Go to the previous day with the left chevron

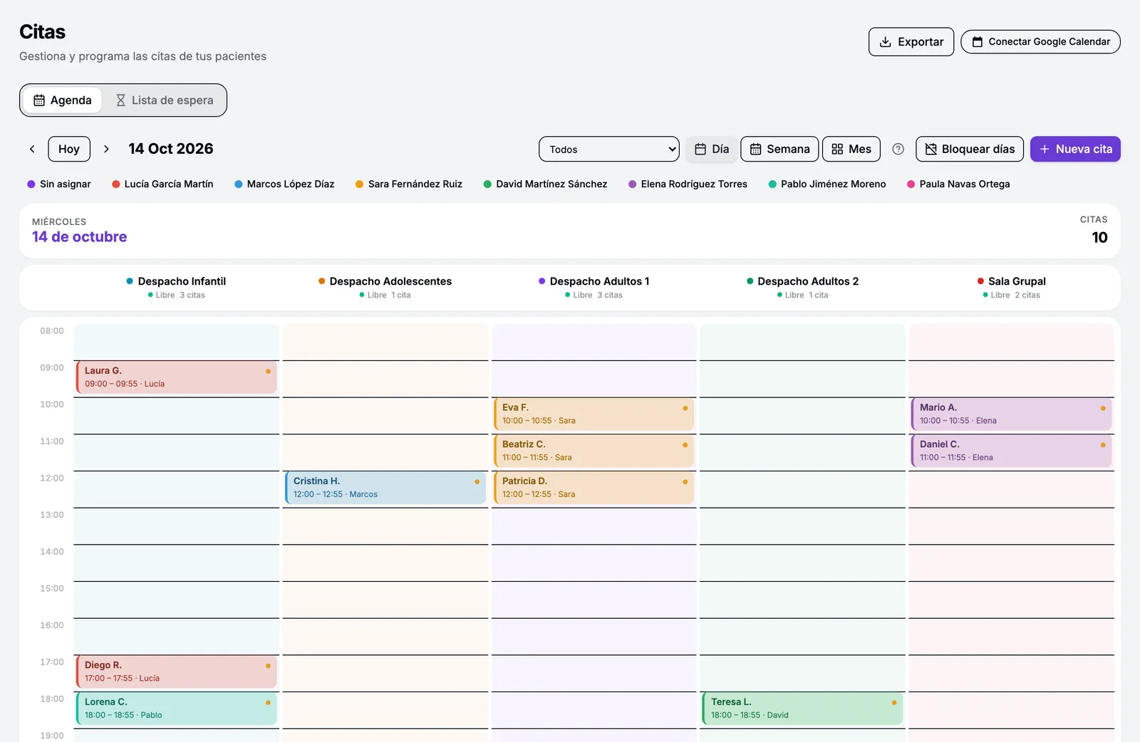(x=32, y=149)
